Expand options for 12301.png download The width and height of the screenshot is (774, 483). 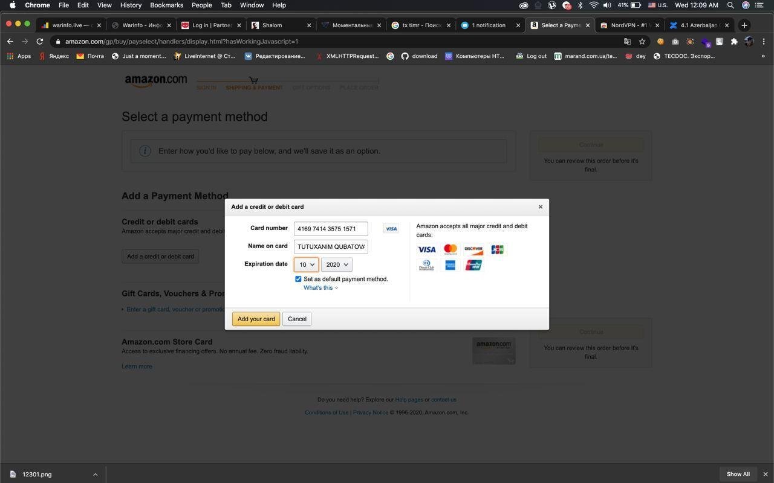95,474
